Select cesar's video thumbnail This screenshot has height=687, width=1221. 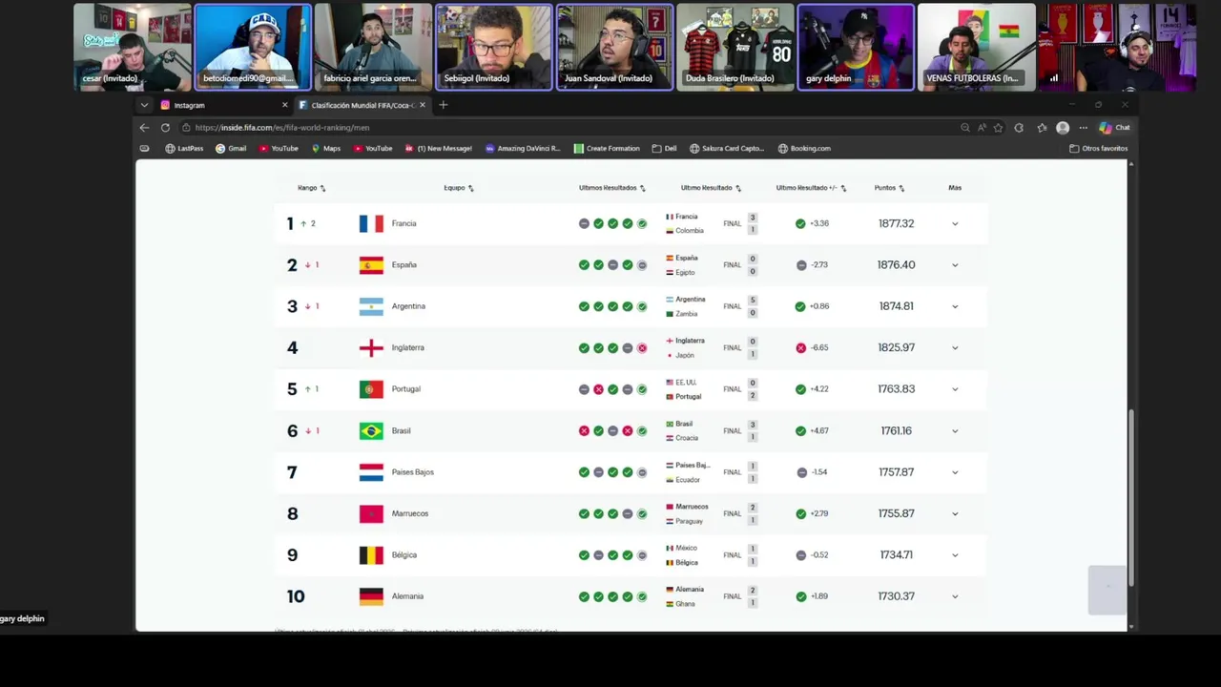pos(133,48)
